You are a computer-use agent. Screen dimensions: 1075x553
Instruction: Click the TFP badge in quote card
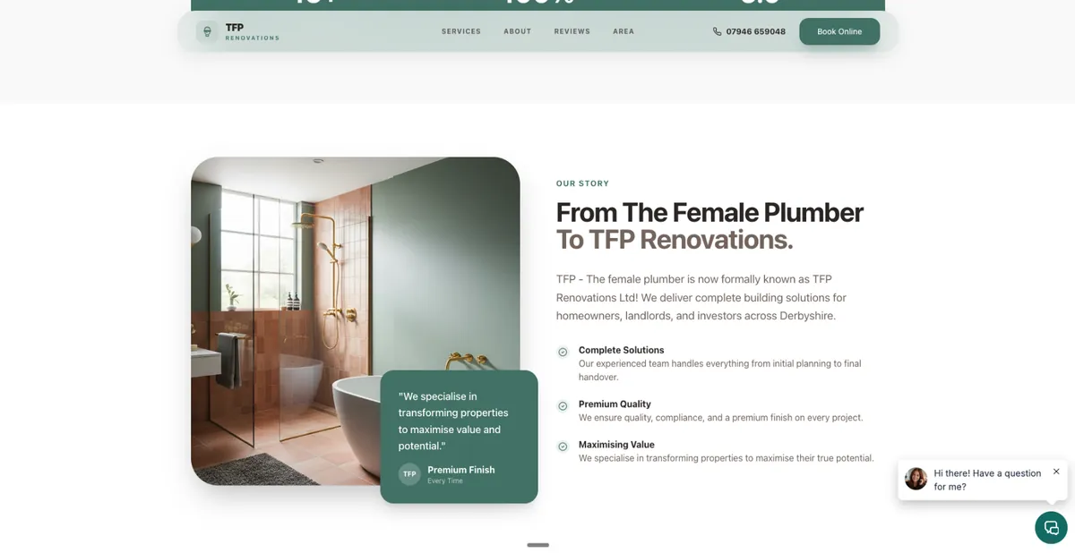[x=409, y=474]
